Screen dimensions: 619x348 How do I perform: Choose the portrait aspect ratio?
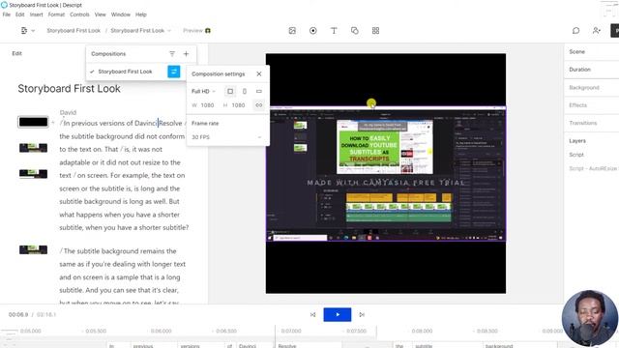point(245,92)
